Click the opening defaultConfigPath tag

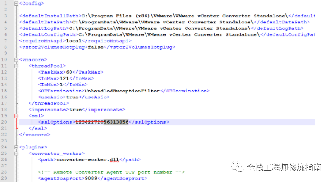pos(49,34)
